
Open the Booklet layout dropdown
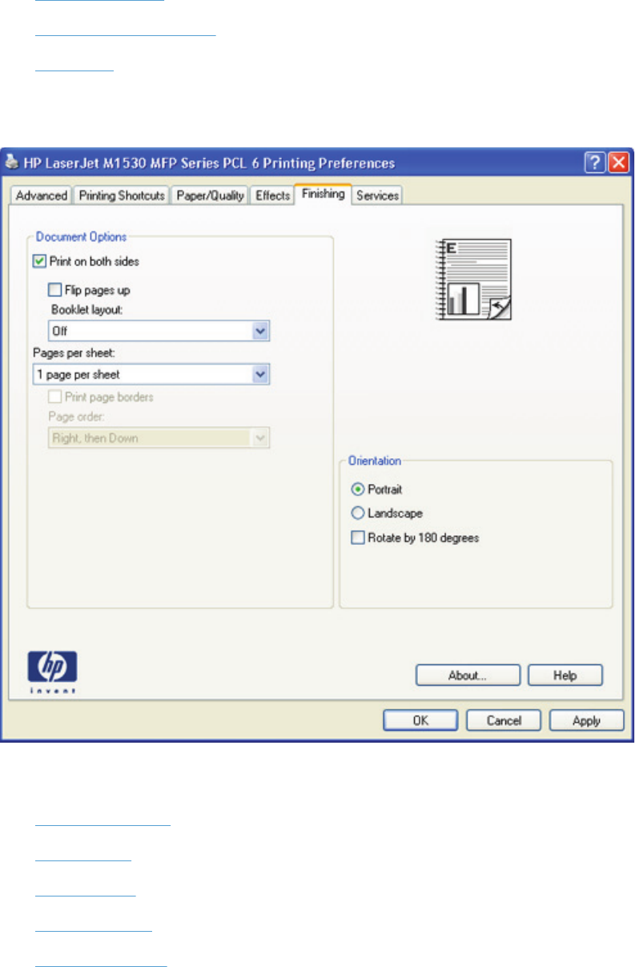(x=159, y=331)
